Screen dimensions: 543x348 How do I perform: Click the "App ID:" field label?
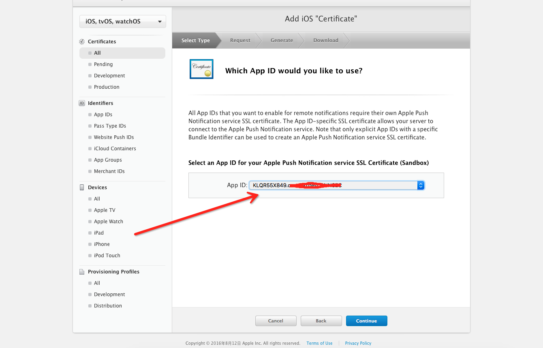pos(237,185)
